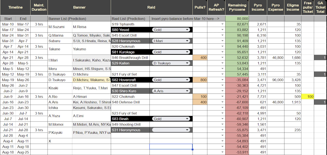Click the Meru banner cell
Image resolution: width=327 pixels, height=155 pixels.
point(60,69)
